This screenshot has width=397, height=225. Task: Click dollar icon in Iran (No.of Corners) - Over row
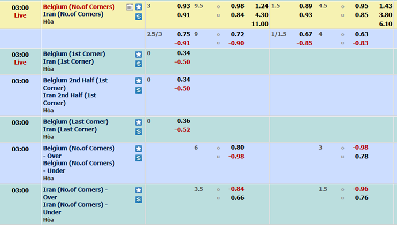pos(139,199)
